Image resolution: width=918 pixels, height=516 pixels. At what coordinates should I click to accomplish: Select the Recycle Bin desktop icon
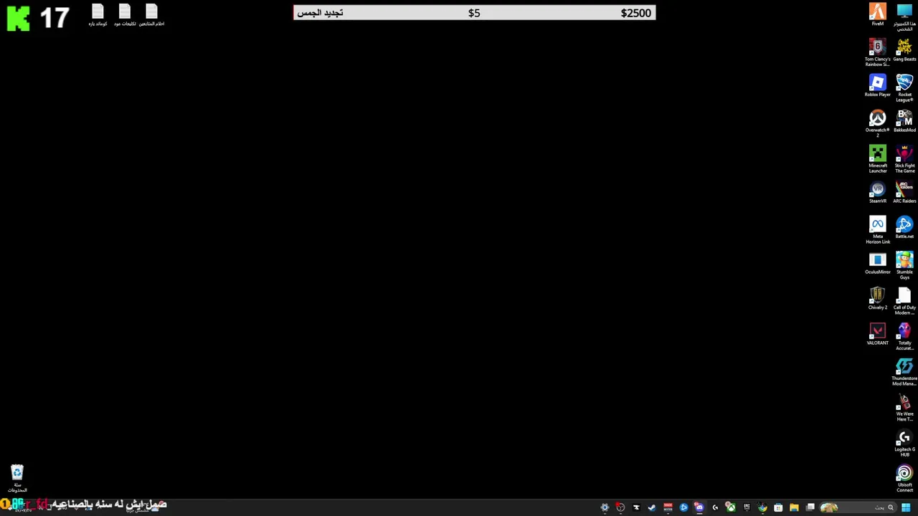[x=17, y=478]
